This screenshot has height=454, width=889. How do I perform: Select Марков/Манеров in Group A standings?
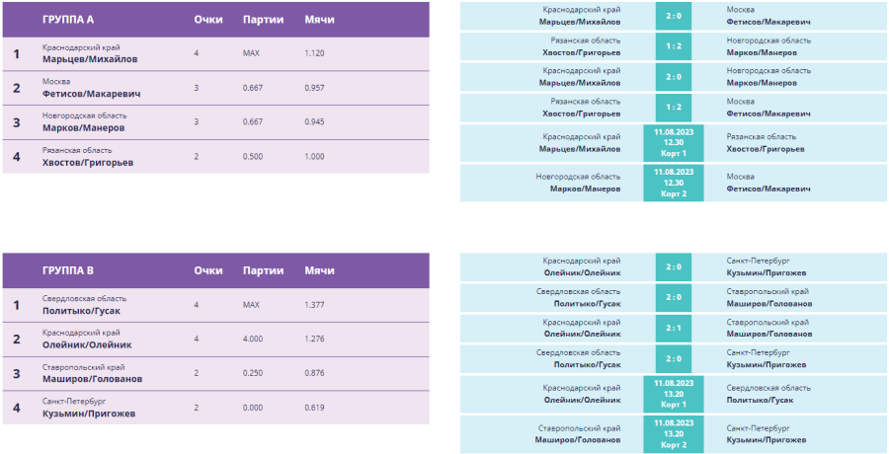point(84,127)
